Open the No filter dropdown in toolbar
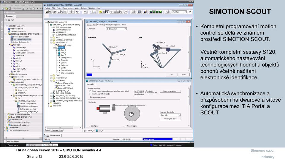Image resolution: width=285 pixels, height=159 pixels. (185, 12)
